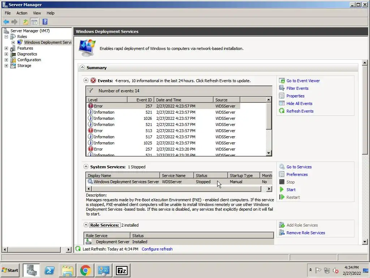370x278 pixels.
Task: Click the services list scroll right arrow
Action: point(269,189)
